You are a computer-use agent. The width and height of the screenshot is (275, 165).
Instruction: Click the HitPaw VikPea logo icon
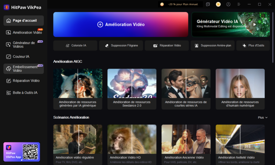point(6,7)
